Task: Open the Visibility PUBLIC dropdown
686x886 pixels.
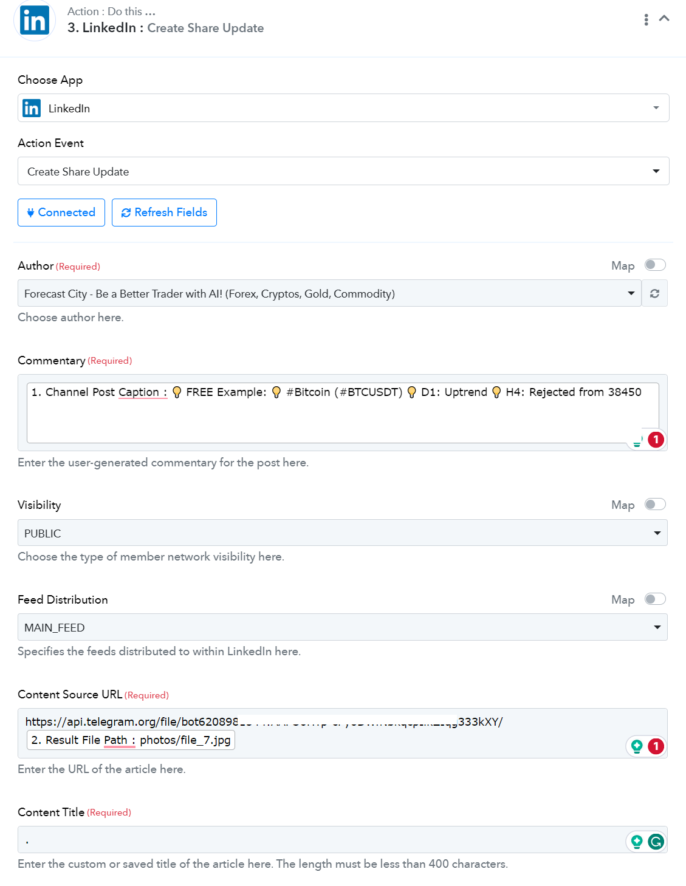Action: point(343,533)
